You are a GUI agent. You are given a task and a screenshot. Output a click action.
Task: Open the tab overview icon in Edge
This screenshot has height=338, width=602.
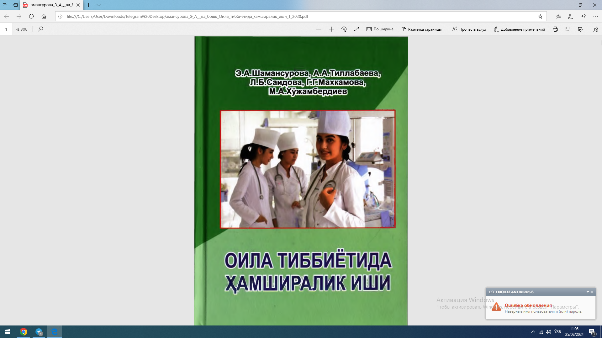click(5, 5)
